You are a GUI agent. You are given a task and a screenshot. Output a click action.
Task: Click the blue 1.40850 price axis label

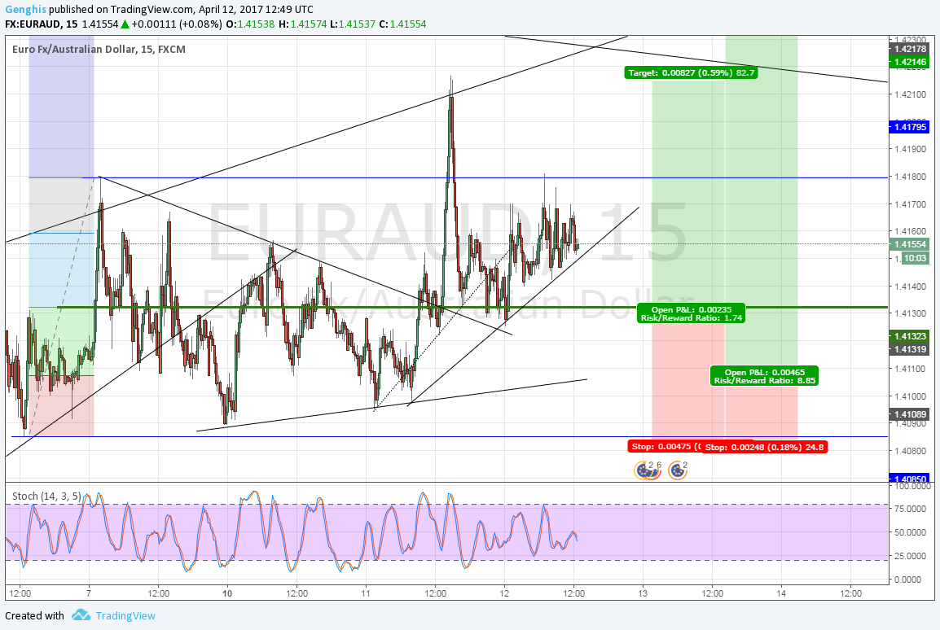click(910, 479)
